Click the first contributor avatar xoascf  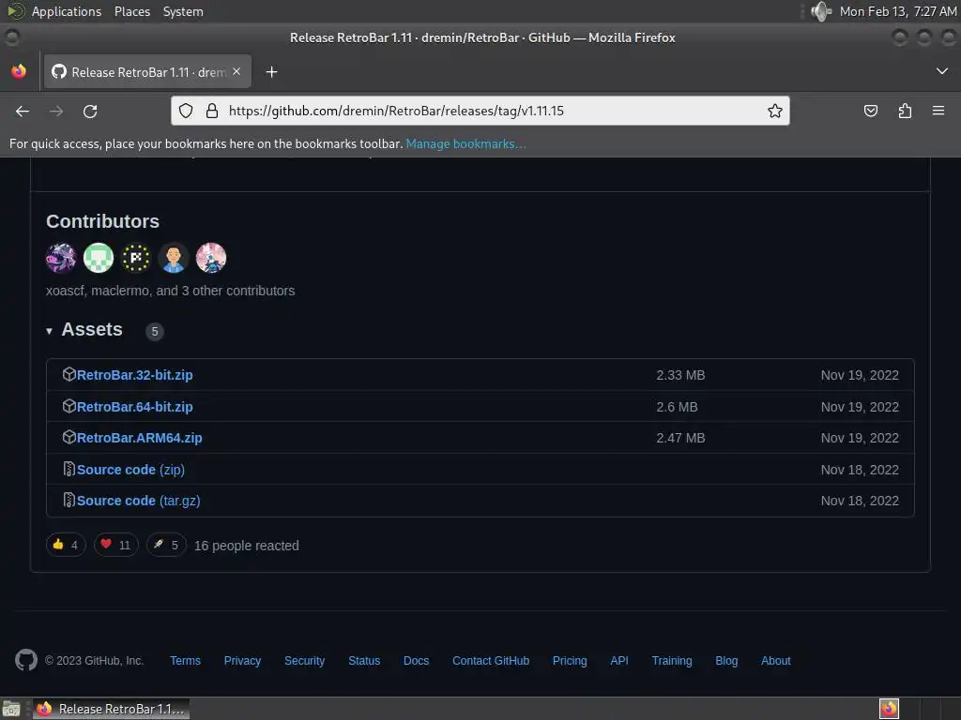pyautogui.click(x=61, y=258)
